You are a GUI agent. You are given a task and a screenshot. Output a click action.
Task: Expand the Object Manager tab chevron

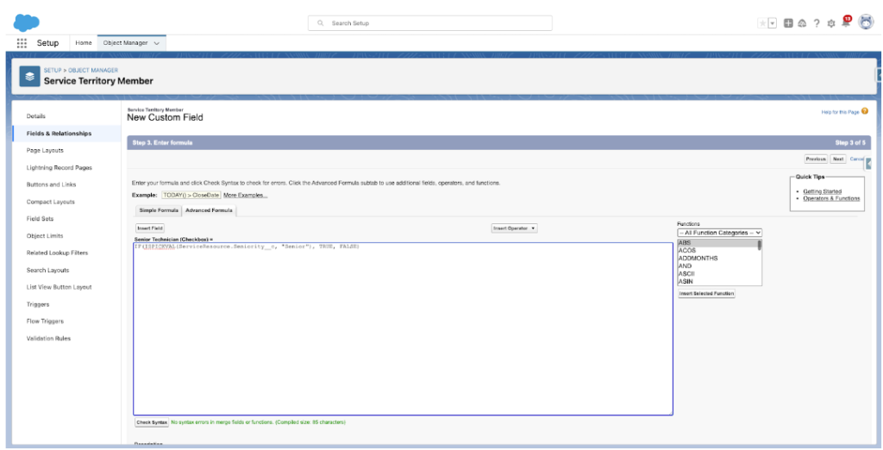coord(157,43)
